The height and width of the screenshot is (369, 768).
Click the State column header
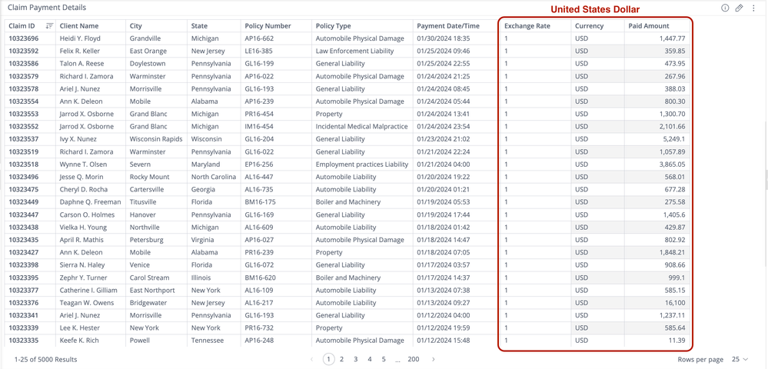click(x=199, y=26)
